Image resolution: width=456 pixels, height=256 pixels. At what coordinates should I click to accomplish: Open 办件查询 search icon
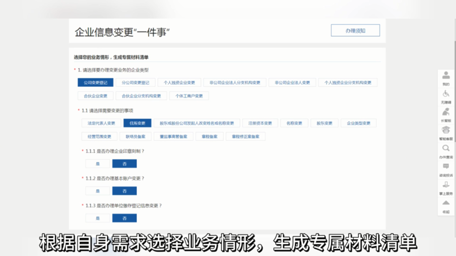[x=446, y=152]
